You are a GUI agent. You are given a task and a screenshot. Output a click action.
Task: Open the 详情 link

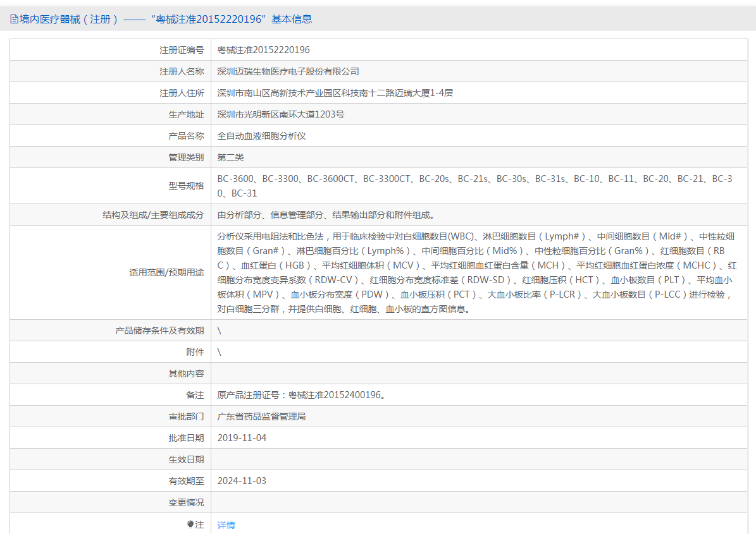tap(226, 525)
